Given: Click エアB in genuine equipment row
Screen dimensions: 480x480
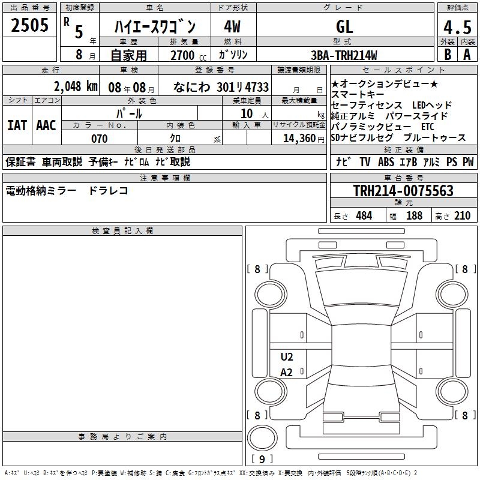Looking at the screenshot, I should 408,161.
